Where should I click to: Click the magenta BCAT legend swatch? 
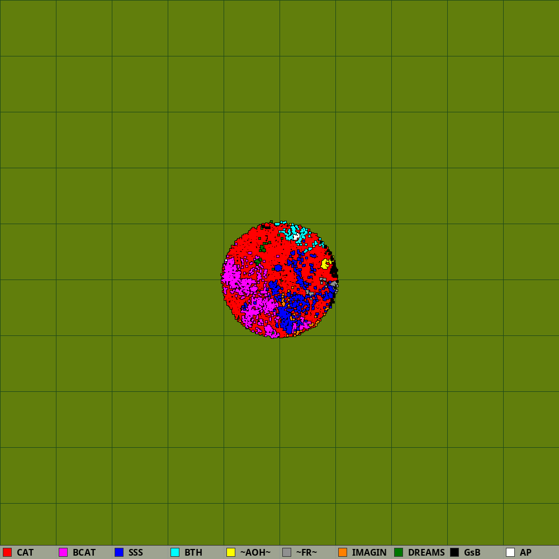pyautogui.click(x=63, y=552)
